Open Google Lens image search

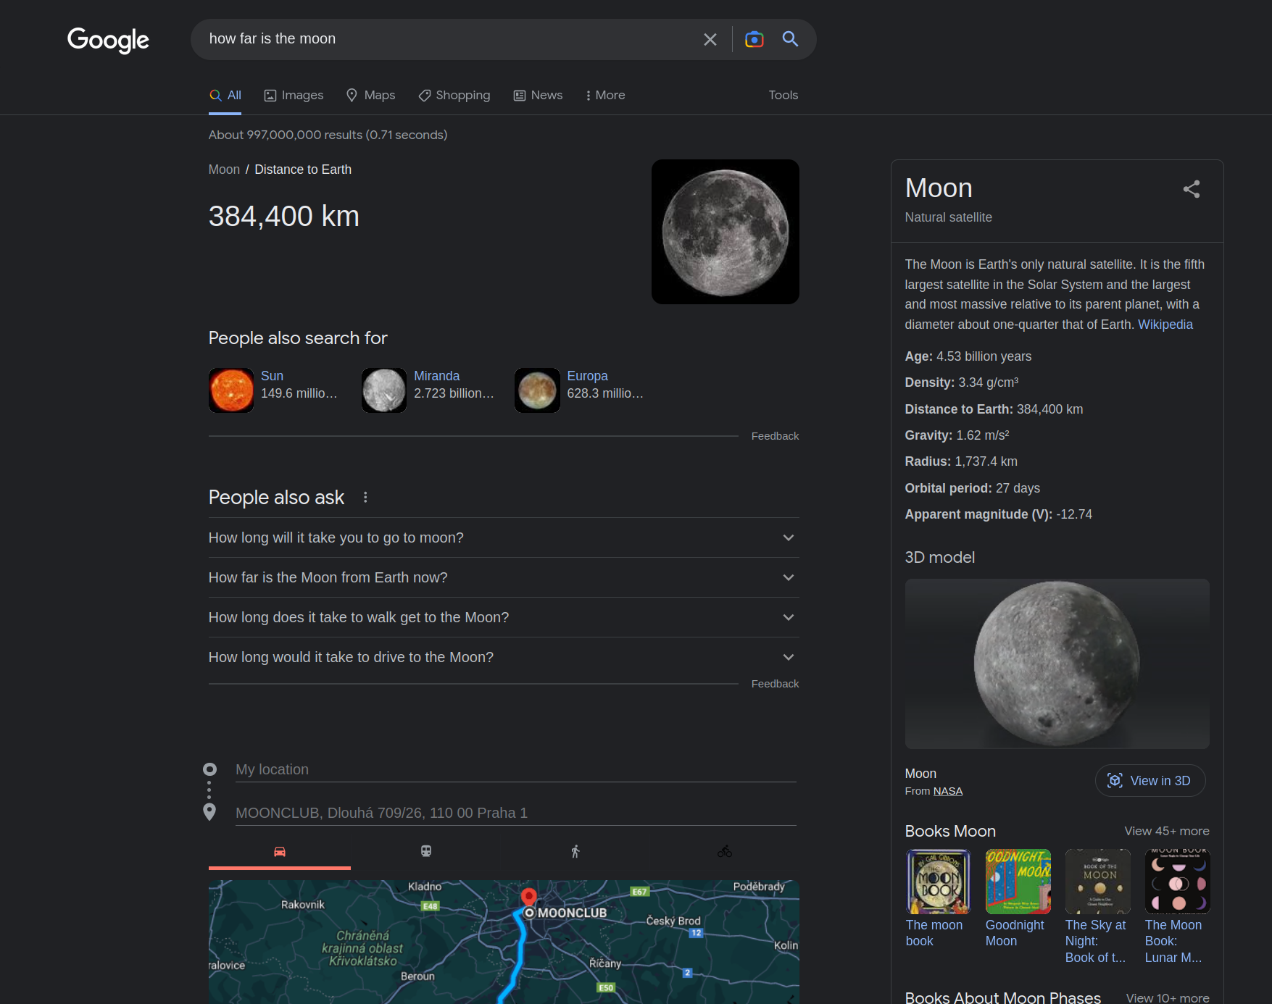pos(754,39)
